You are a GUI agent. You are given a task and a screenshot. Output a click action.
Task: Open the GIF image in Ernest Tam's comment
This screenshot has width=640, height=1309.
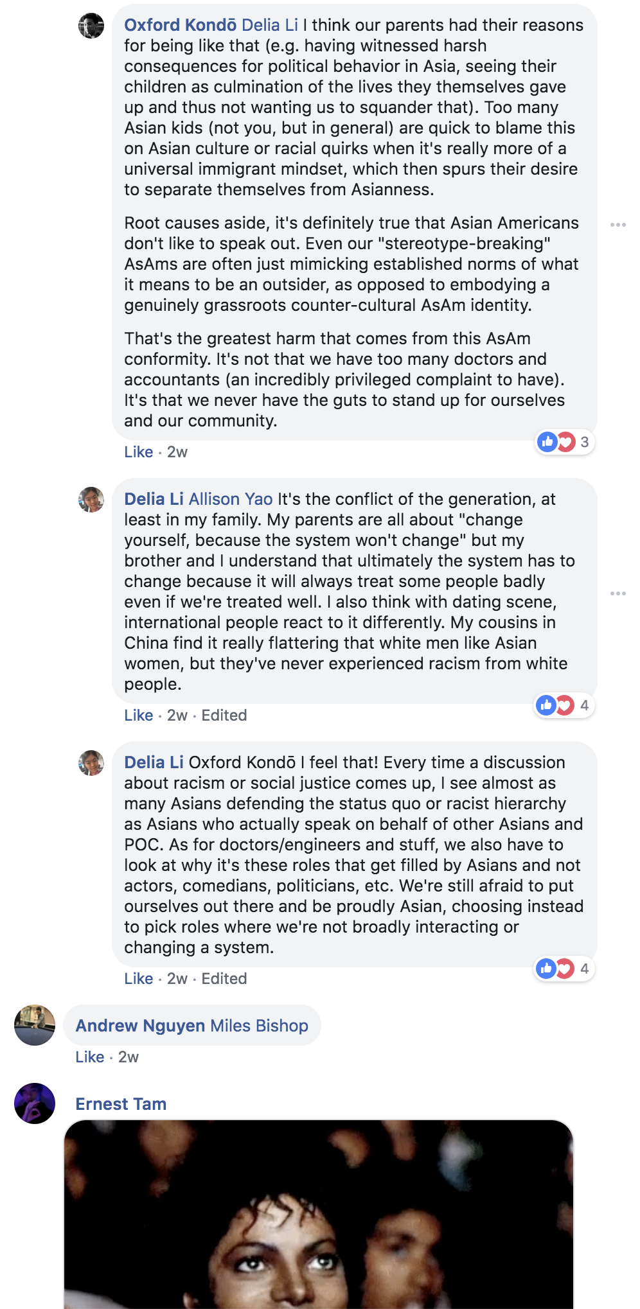coord(319,1214)
